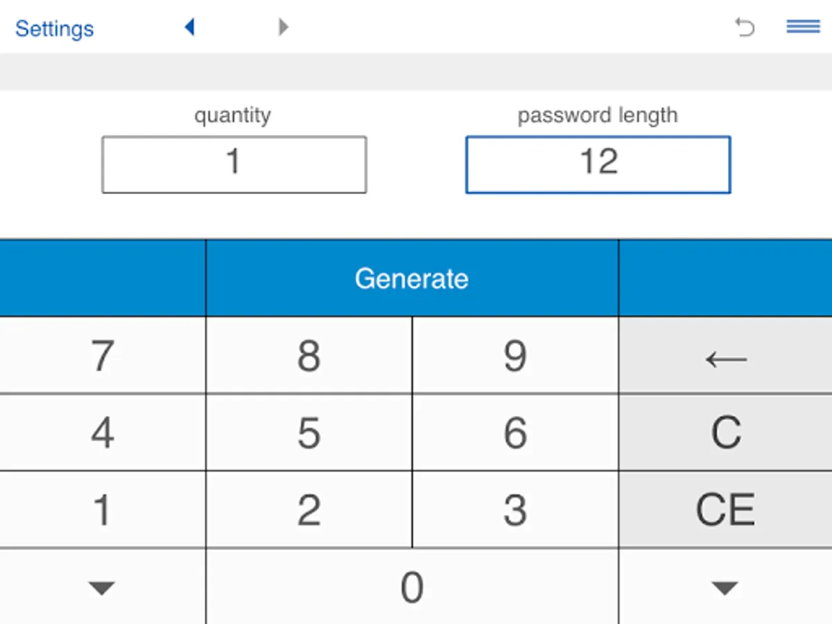Tap the C clear key

click(725, 433)
